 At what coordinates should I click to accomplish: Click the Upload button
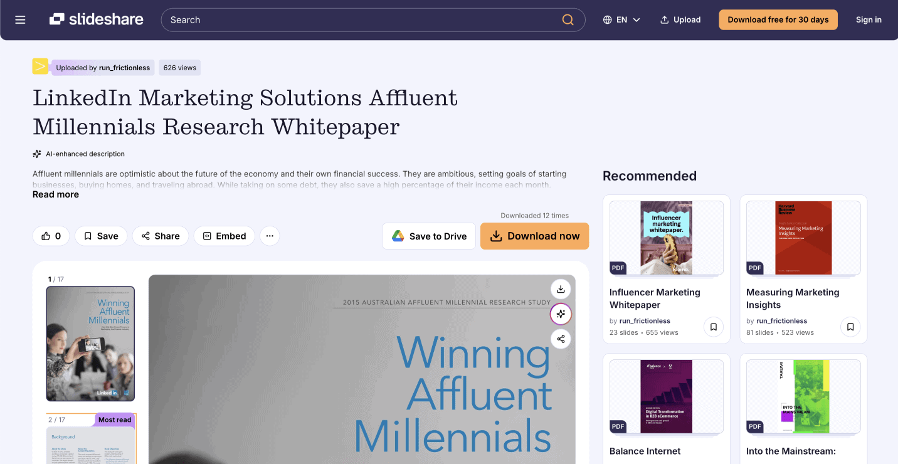click(680, 20)
